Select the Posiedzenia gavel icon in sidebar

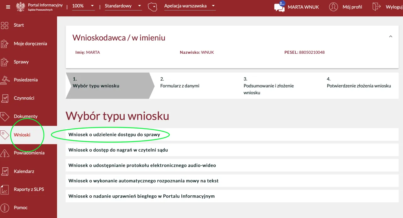tap(5, 79)
